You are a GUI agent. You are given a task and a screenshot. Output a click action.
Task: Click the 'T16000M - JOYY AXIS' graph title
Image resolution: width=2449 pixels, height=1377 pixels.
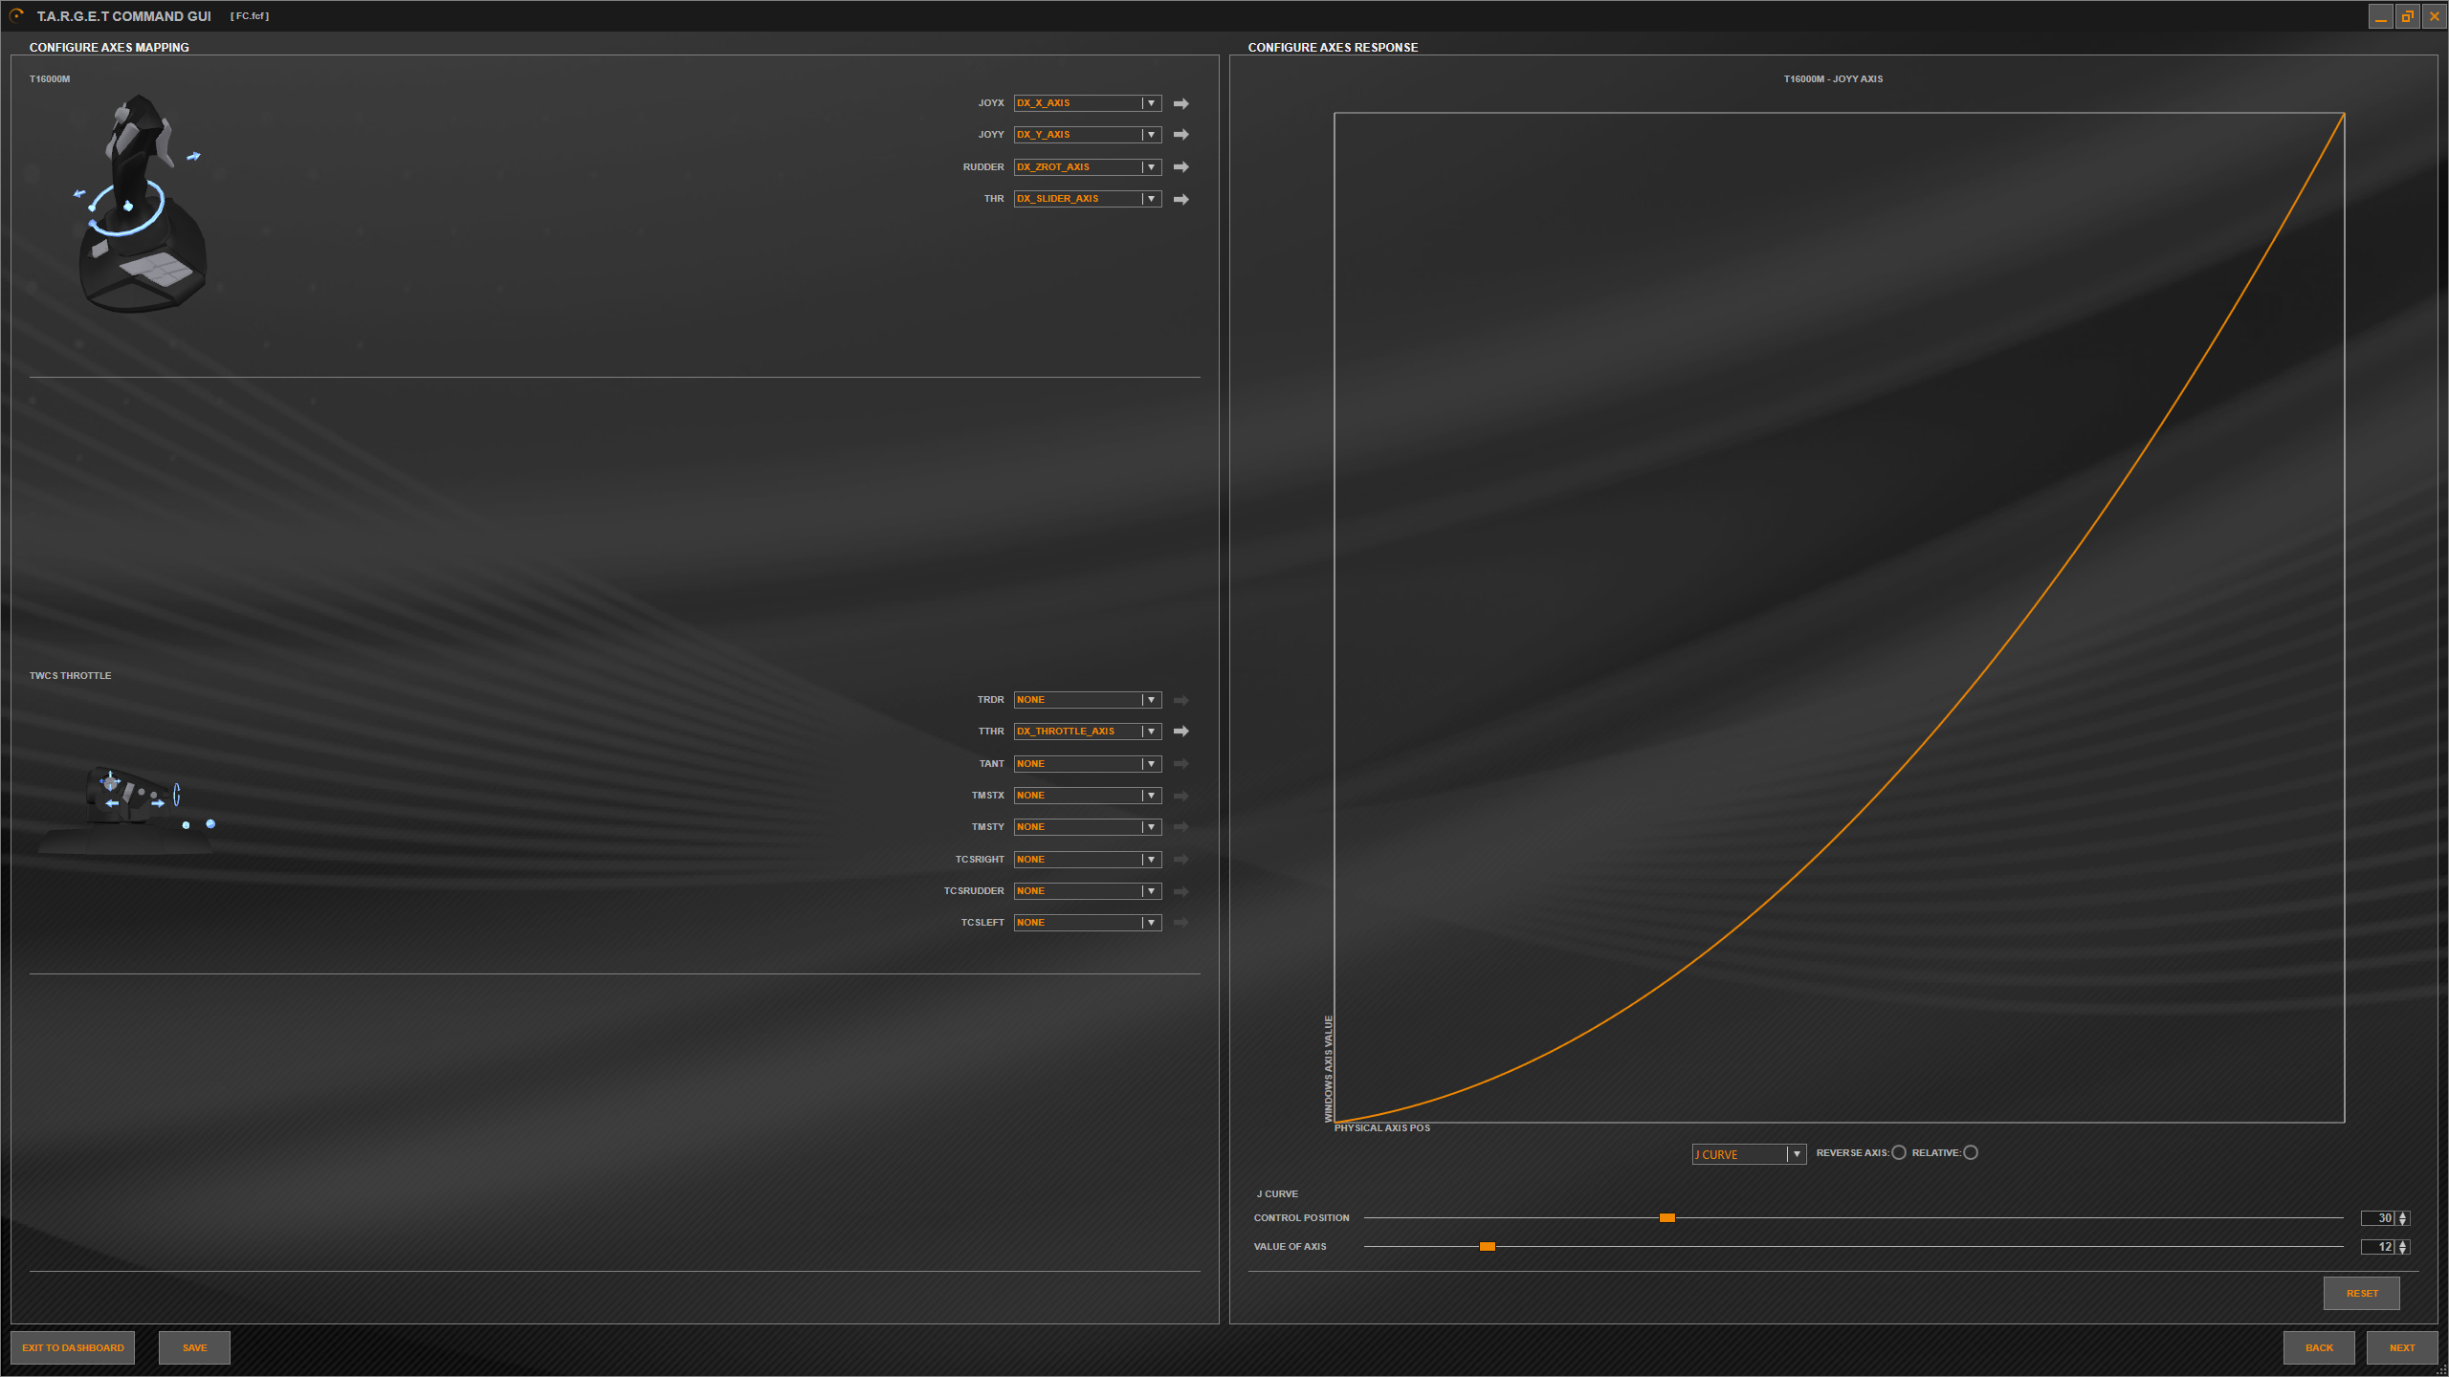pyautogui.click(x=1833, y=79)
